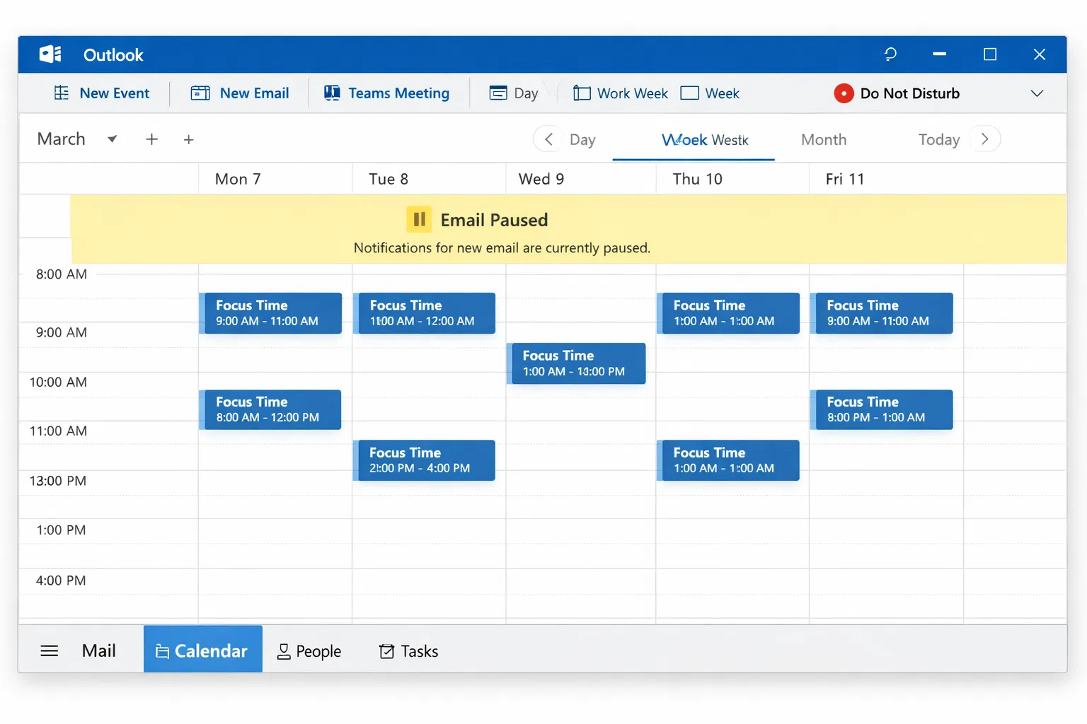Open Friday 8:00 PM - 1:00 AM Focus Time

pyautogui.click(x=882, y=409)
